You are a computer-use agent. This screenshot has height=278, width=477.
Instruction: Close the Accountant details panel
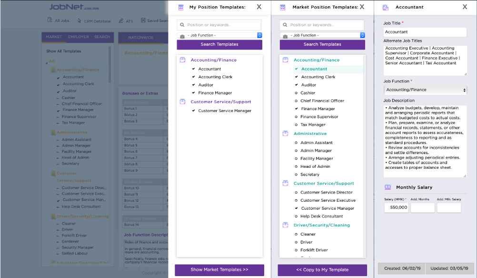[x=465, y=7]
